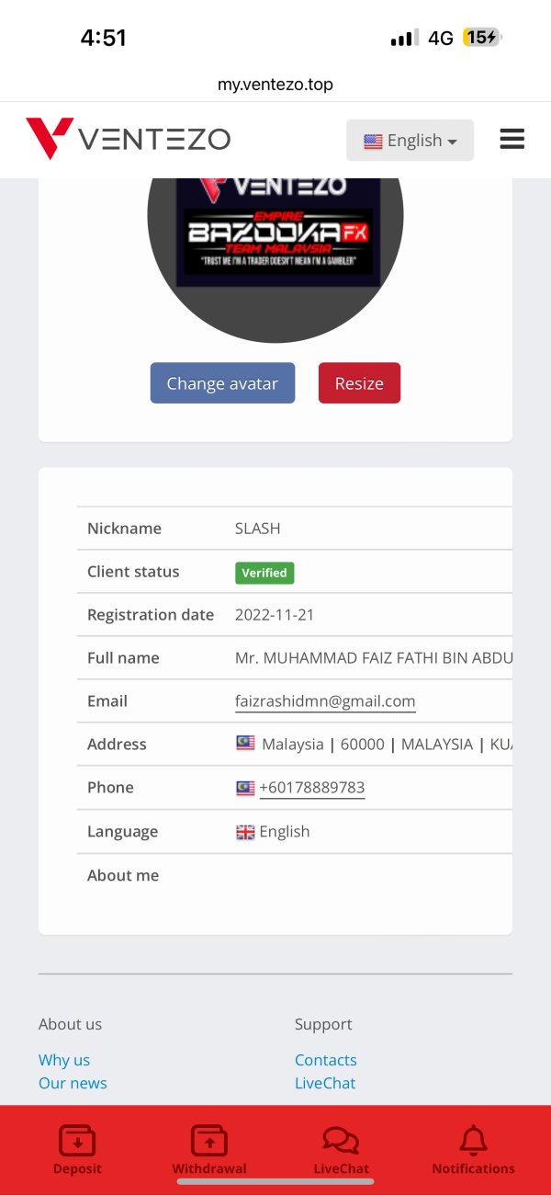Tap the my.ventezo.top address bar
The image size is (551, 1195).
point(275,85)
